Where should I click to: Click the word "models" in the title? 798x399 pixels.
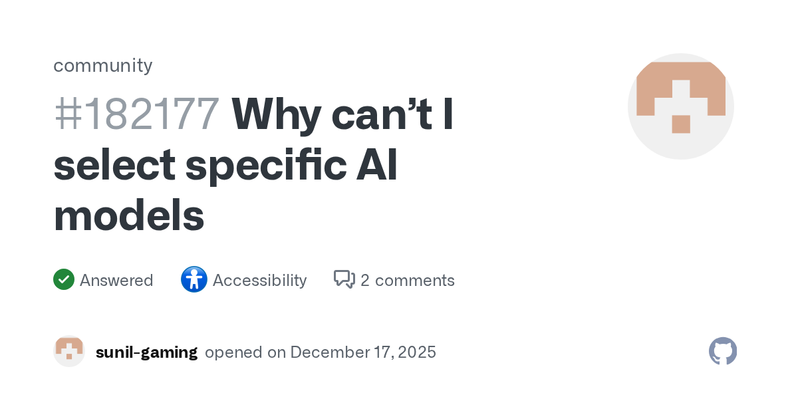128,215
